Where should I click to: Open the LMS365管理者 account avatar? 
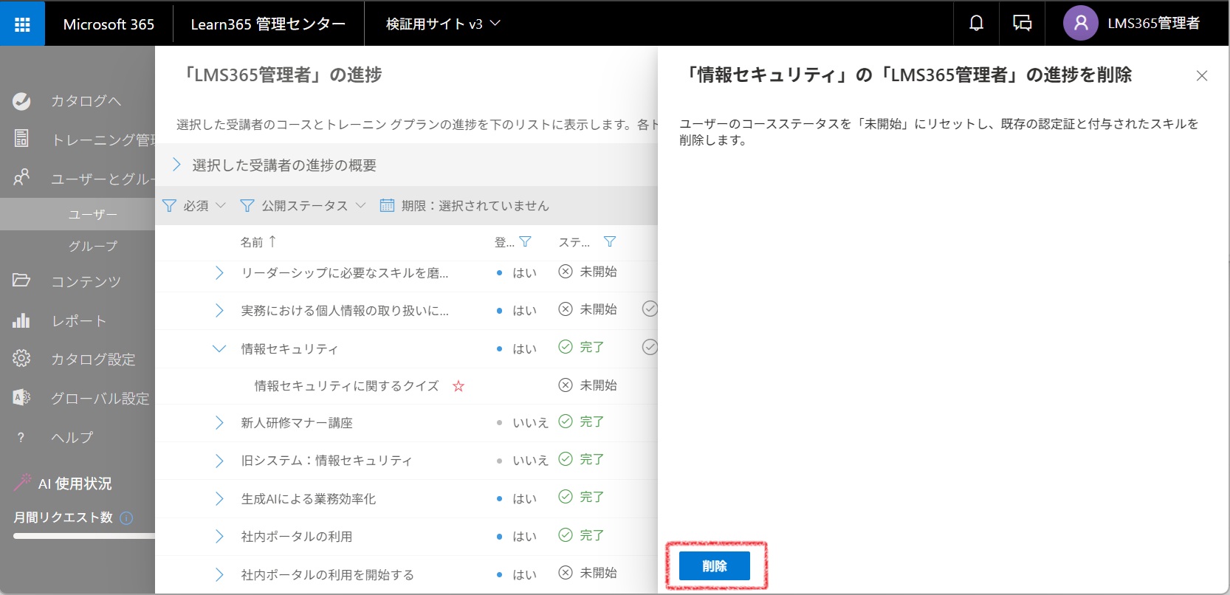tap(1080, 24)
